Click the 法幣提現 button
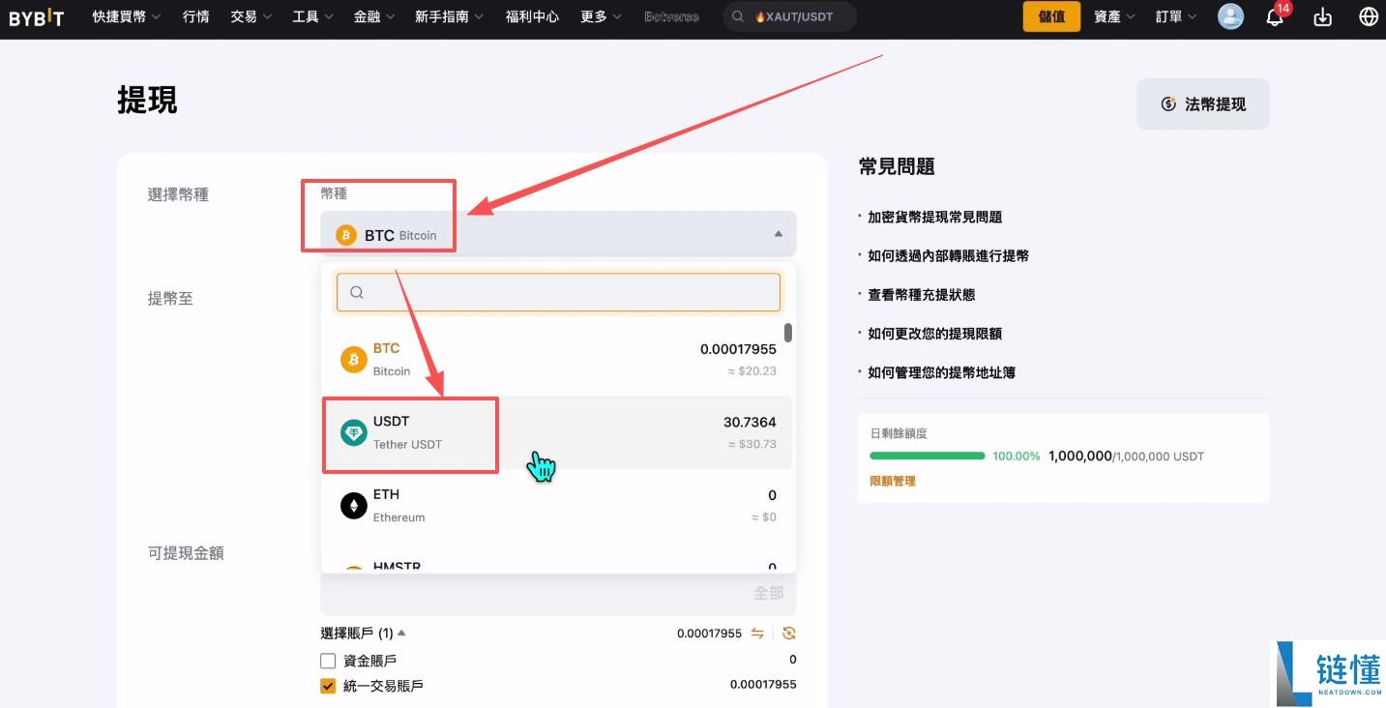The height and width of the screenshot is (708, 1386). click(x=1202, y=104)
